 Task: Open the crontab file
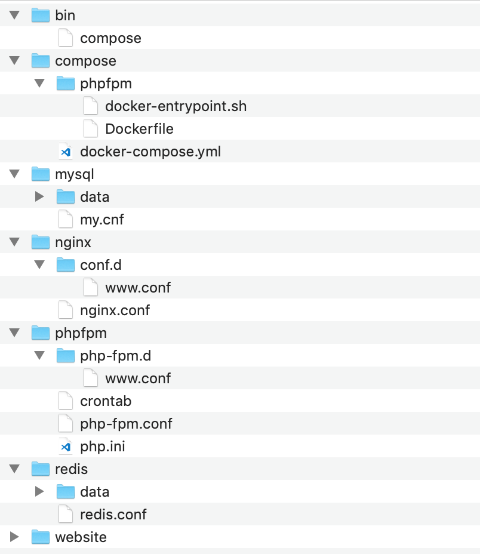(x=106, y=401)
